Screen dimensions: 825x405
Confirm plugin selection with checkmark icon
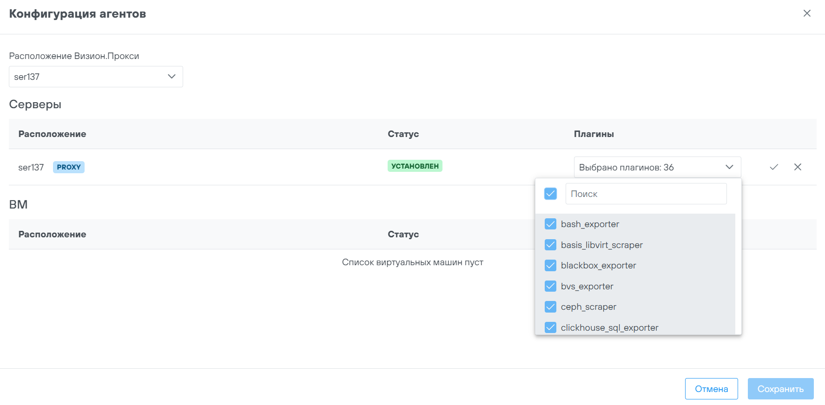[774, 167]
